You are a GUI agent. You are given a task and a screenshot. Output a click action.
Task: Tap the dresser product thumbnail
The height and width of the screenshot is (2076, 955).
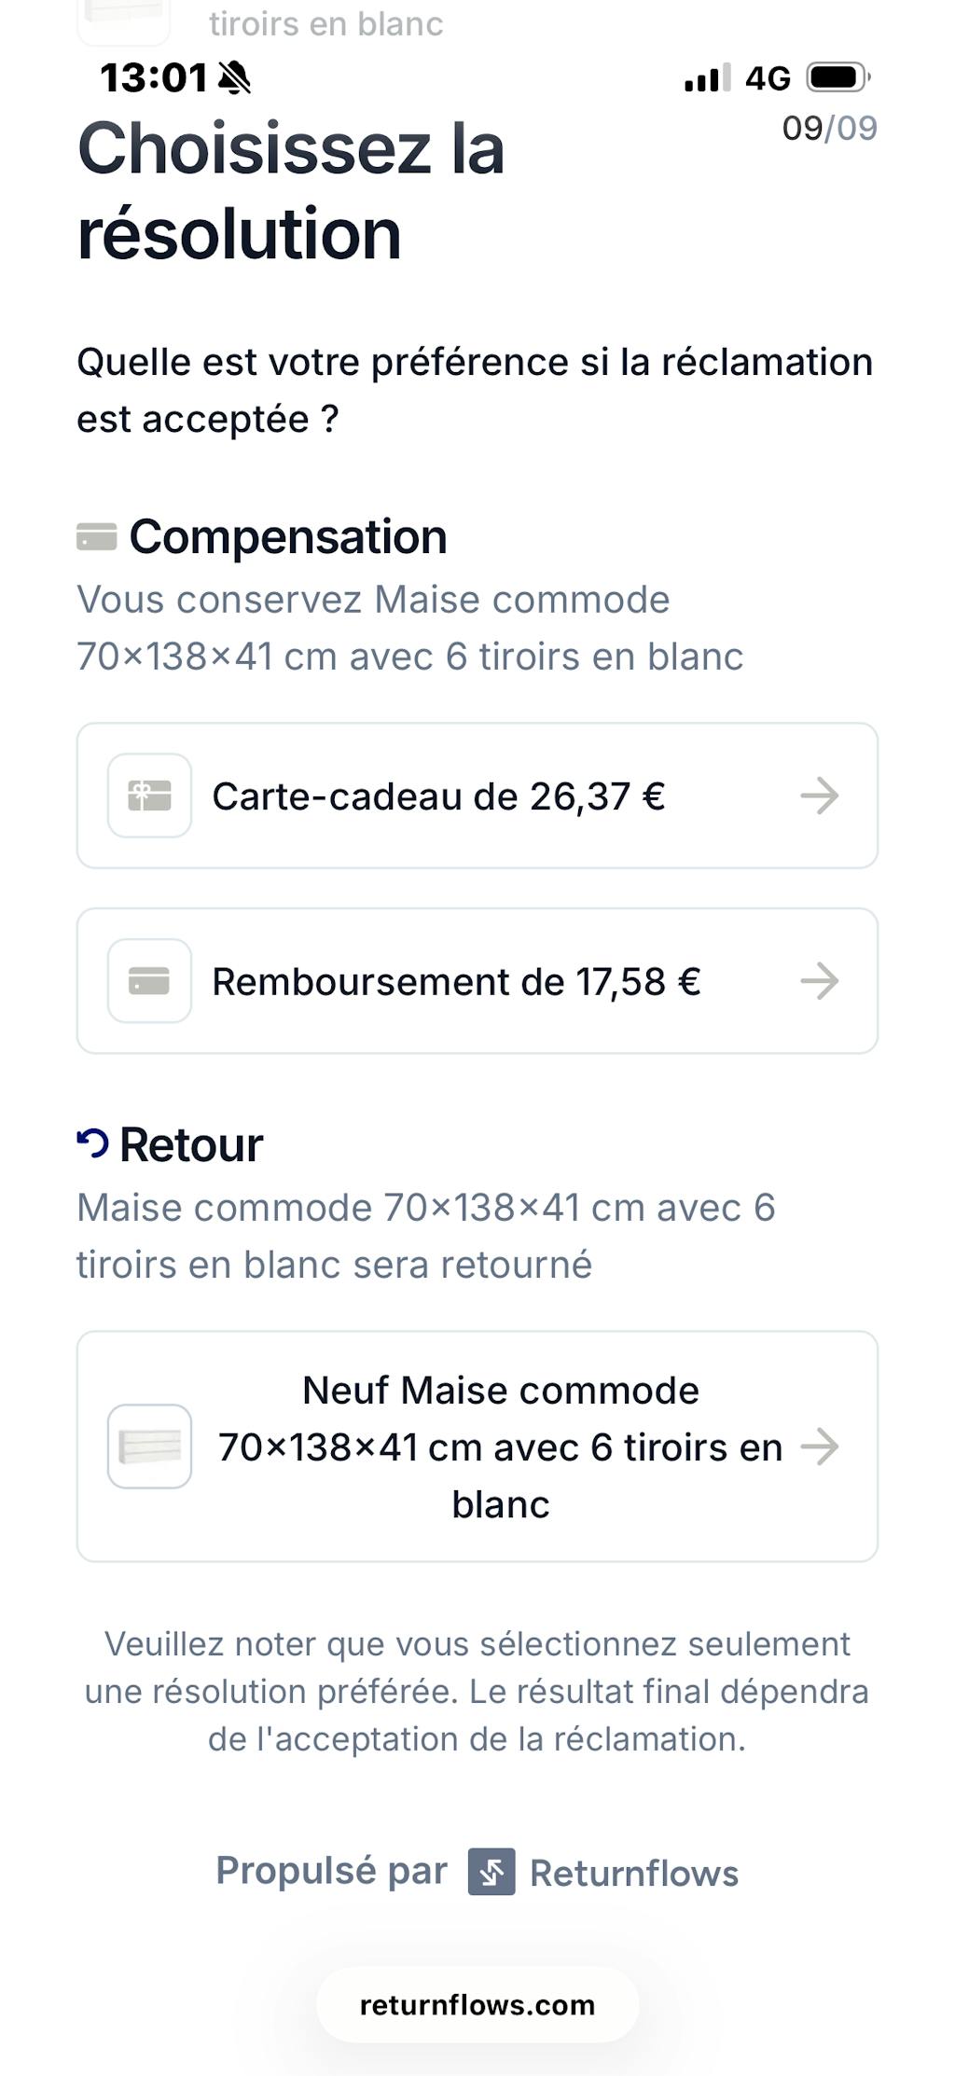pos(149,1446)
